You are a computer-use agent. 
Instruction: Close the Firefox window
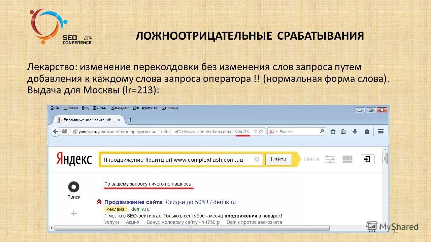(382, 110)
